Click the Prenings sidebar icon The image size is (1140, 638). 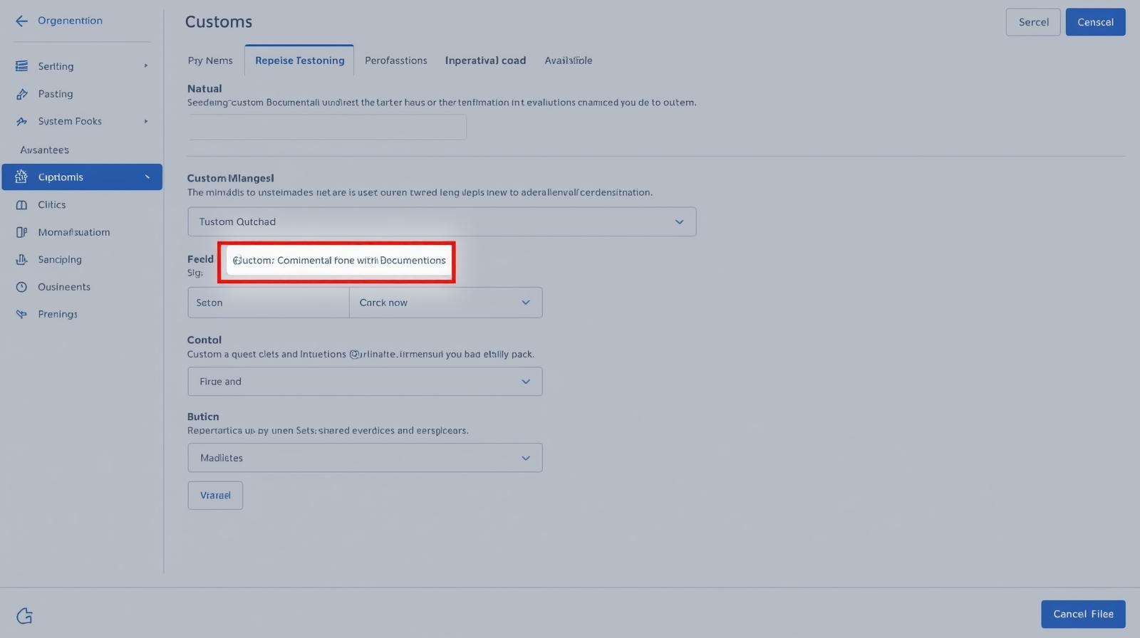point(21,314)
